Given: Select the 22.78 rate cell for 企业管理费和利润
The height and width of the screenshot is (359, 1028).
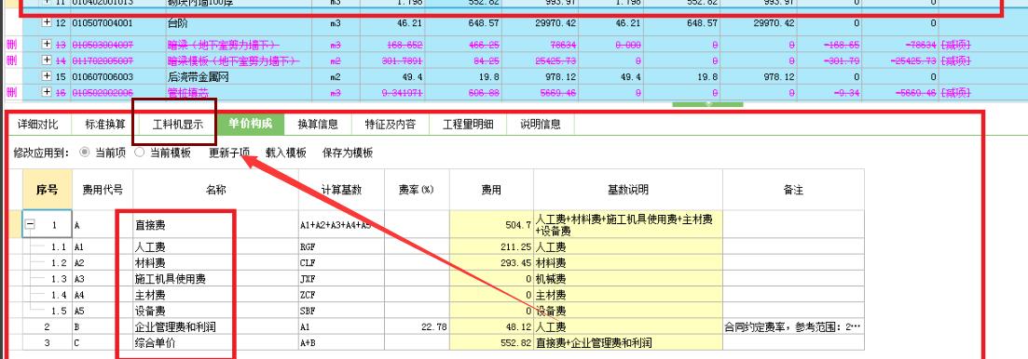Looking at the screenshot, I should pyautogui.click(x=417, y=326).
